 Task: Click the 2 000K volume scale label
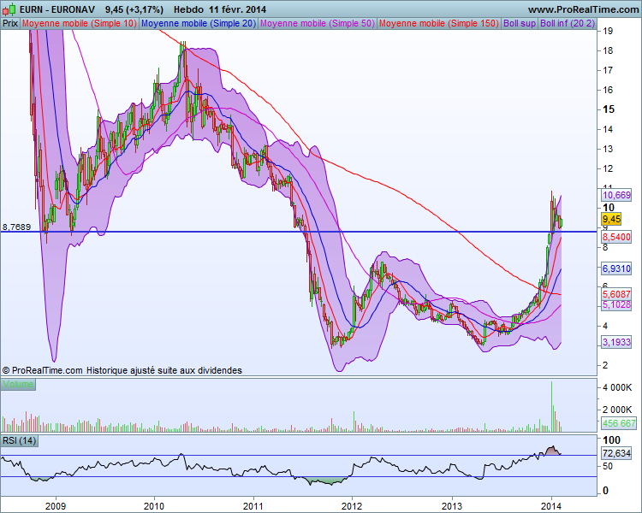click(617, 410)
